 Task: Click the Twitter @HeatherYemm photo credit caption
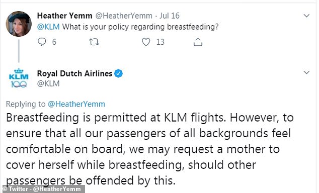click(42, 189)
